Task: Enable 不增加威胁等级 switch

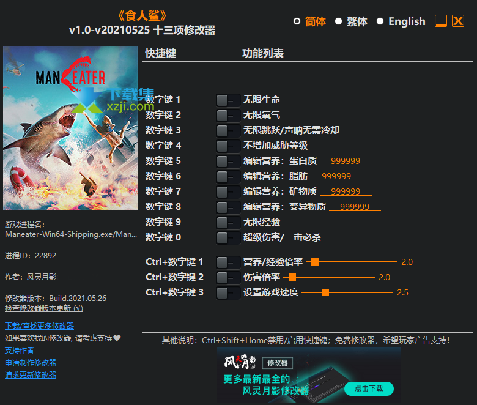Action: pos(228,146)
